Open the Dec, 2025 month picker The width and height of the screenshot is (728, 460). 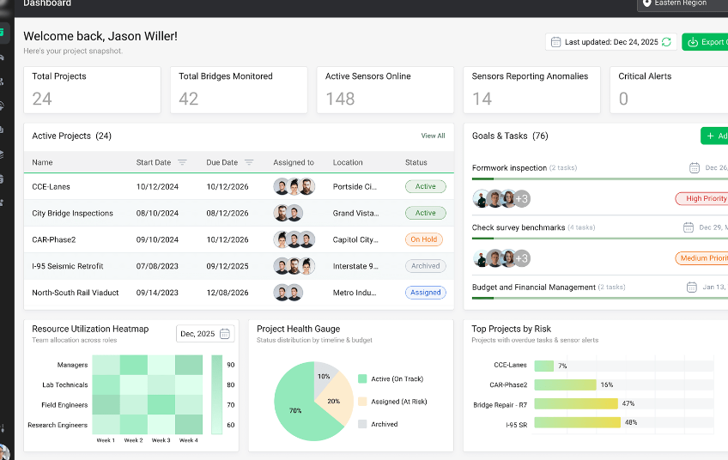[x=205, y=334]
